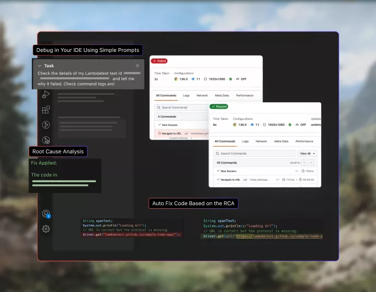
Task: Click the timestamp 00:00:00 on Navigate row
Action: tap(308, 180)
